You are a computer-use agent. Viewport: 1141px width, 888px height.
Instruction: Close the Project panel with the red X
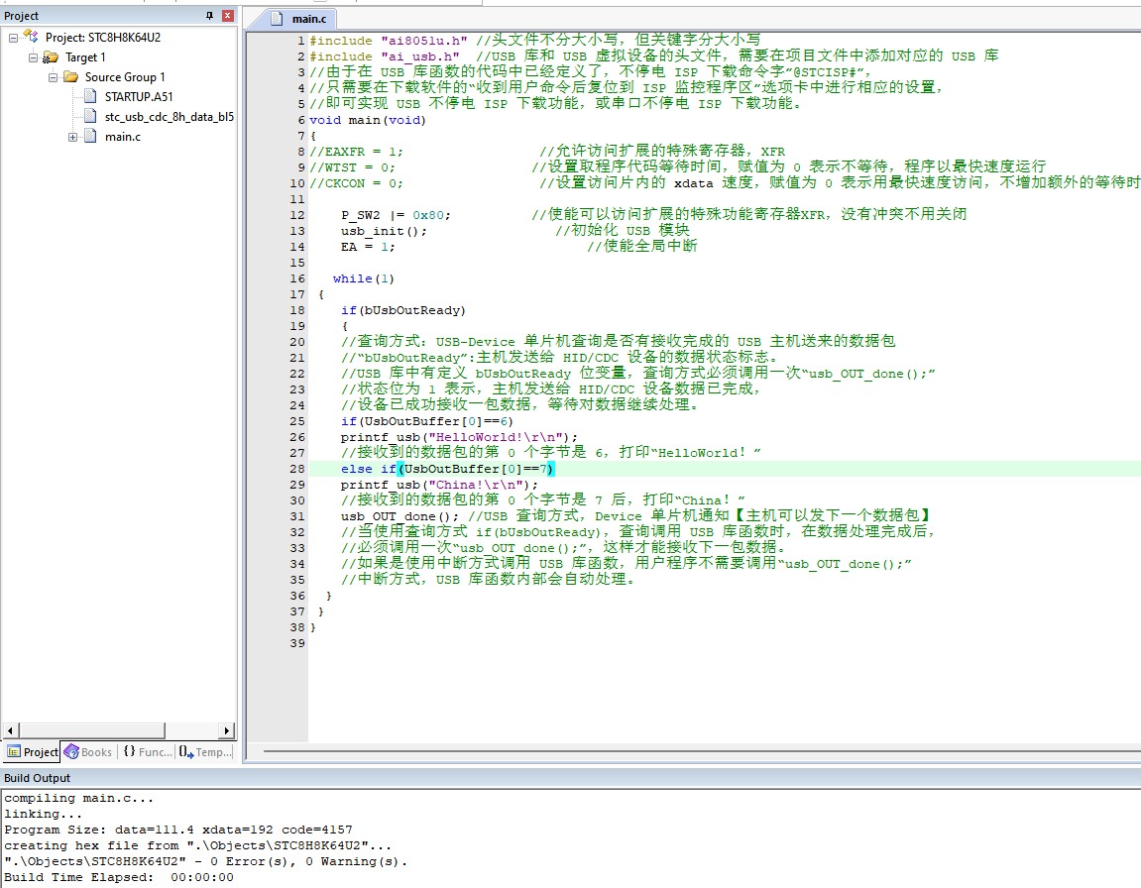click(x=228, y=15)
